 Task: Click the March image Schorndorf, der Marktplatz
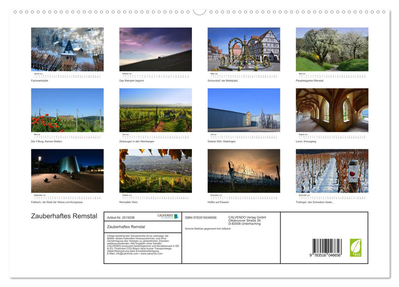pyautogui.click(x=244, y=49)
